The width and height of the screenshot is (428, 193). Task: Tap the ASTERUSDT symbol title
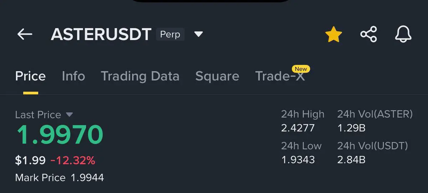[101, 34]
